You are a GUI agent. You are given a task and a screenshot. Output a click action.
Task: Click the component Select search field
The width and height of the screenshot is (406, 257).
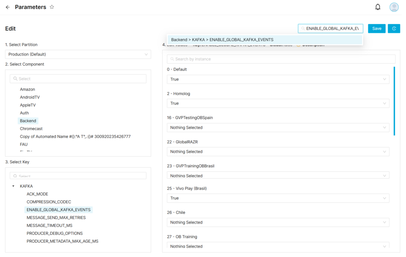(x=78, y=79)
